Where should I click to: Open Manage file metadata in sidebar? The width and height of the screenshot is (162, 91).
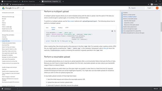point(7,55)
